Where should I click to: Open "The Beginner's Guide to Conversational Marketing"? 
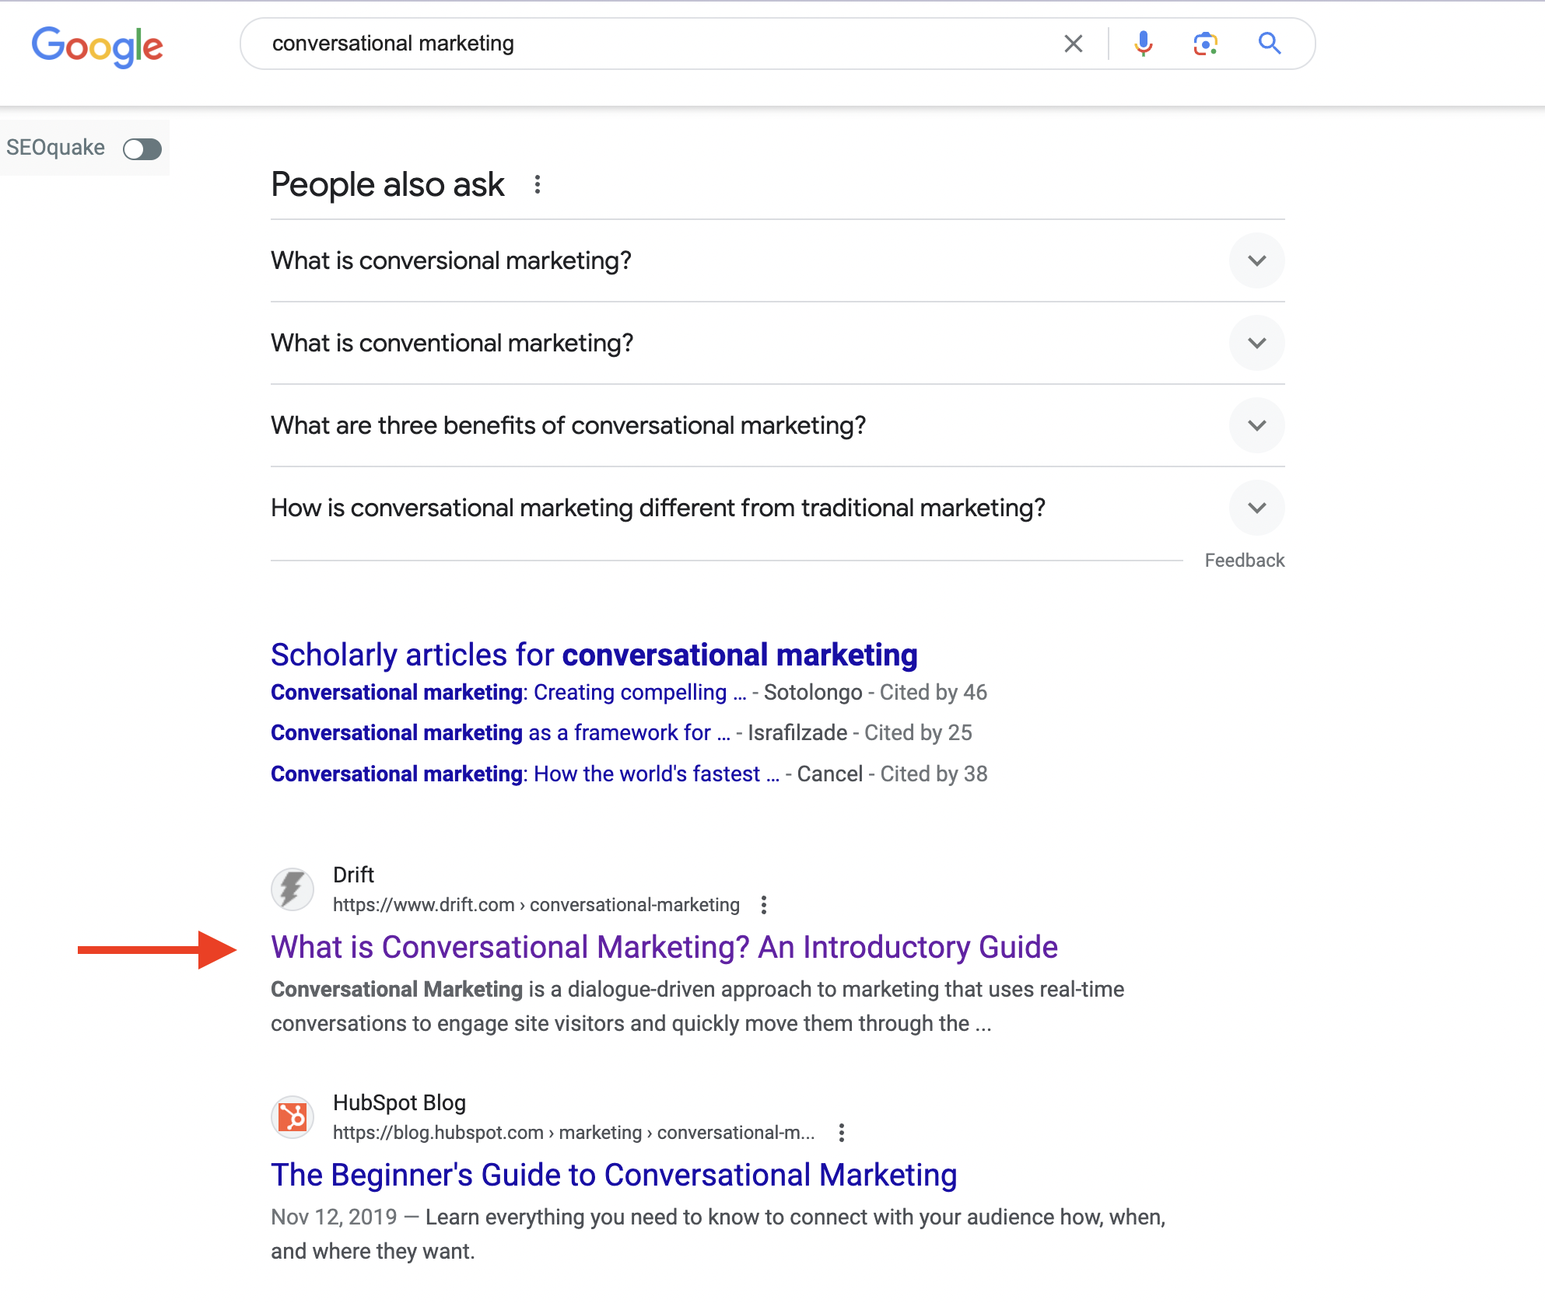pyautogui.click(x=614, y=1175)
